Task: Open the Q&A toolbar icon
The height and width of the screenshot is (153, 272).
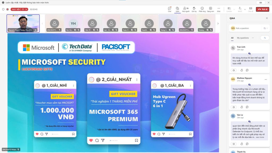Action: click(x=177, y=9)
